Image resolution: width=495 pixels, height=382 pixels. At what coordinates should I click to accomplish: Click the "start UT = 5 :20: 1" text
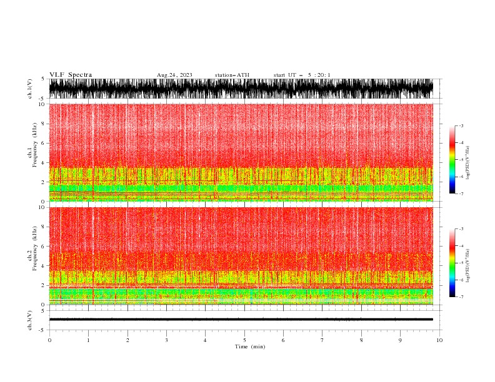(302, 75)
